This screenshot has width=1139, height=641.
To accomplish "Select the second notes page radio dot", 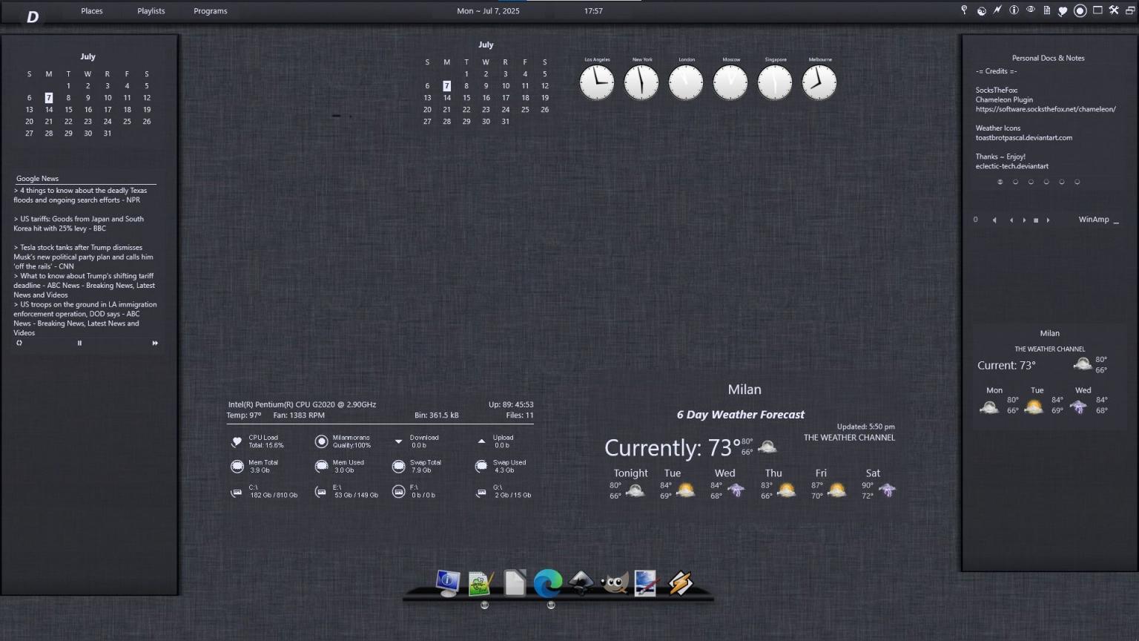I will click(1015, 182).
